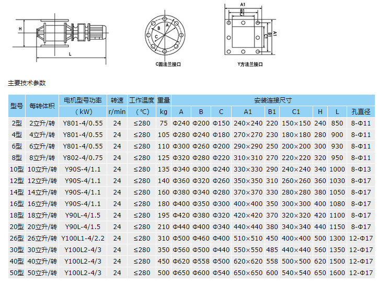Click the 型号 column header
This screenshot has width=379, height=284.
pyautogui.click(x=17, y=106)
